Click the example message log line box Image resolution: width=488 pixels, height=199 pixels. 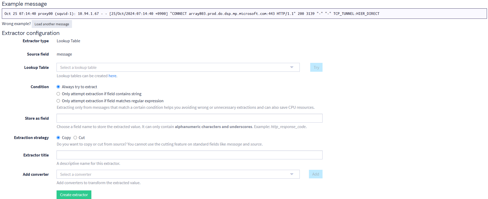click(244, 14)
